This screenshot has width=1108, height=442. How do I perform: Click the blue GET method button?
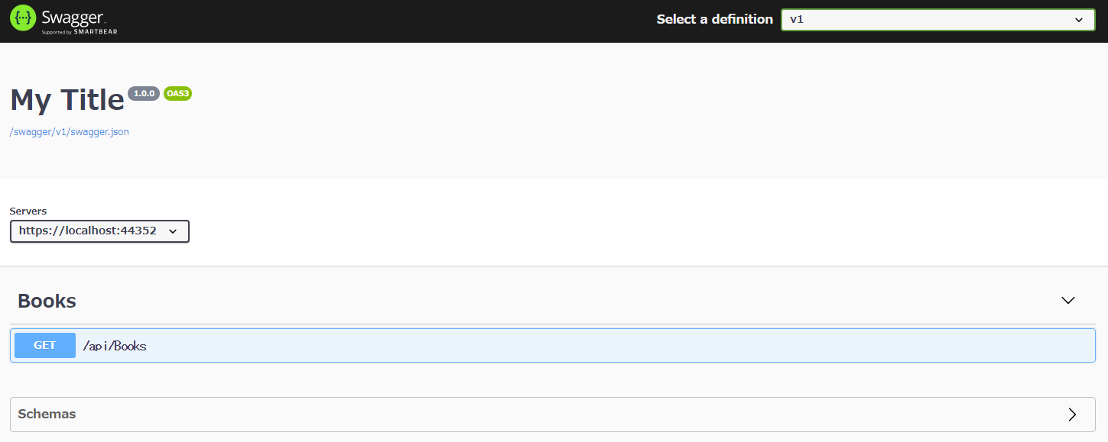point(45,345)
